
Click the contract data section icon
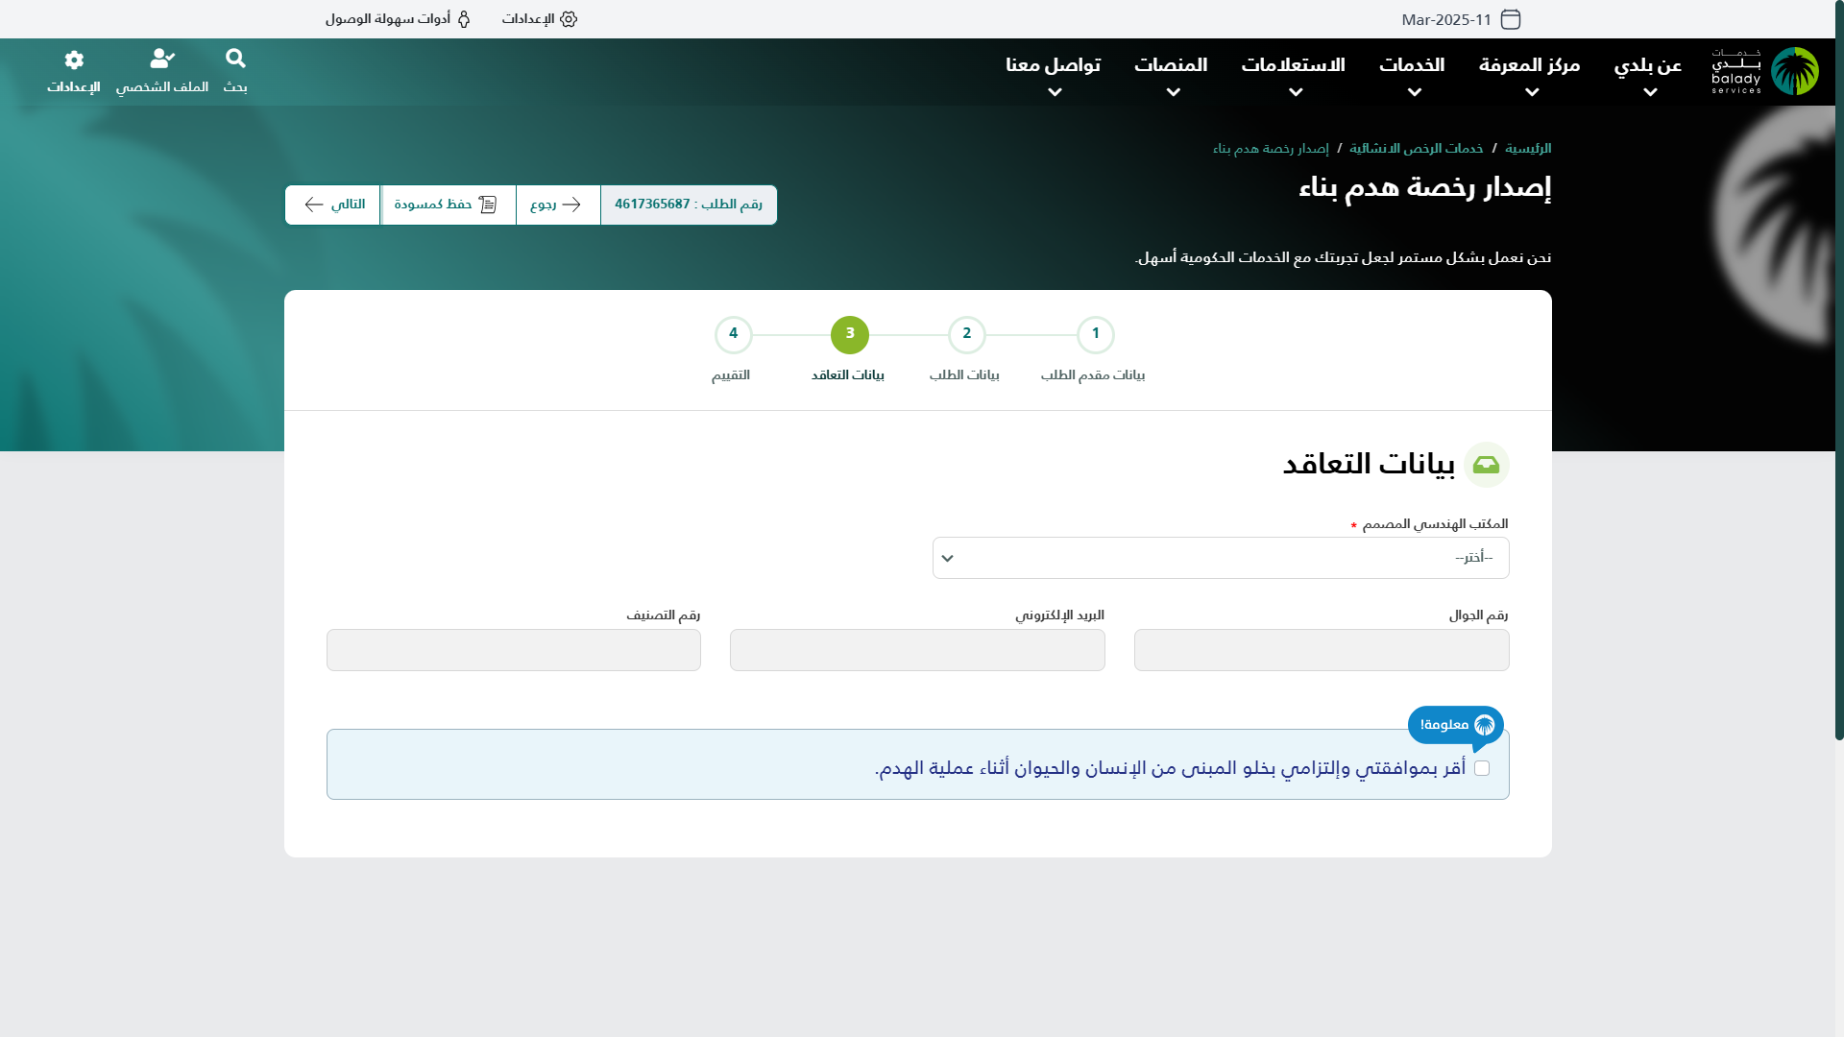point(1486,465)
